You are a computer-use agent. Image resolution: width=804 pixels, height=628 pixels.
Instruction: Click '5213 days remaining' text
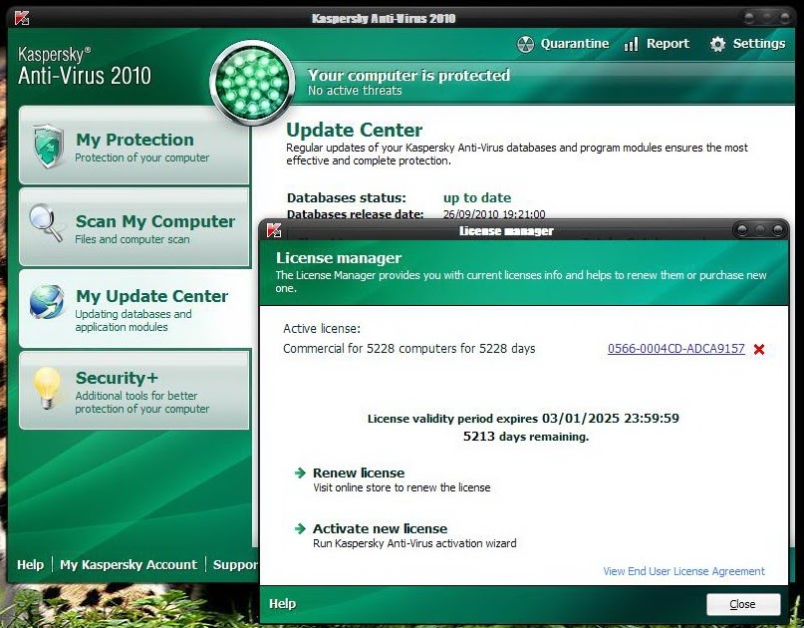click(526, 437)
